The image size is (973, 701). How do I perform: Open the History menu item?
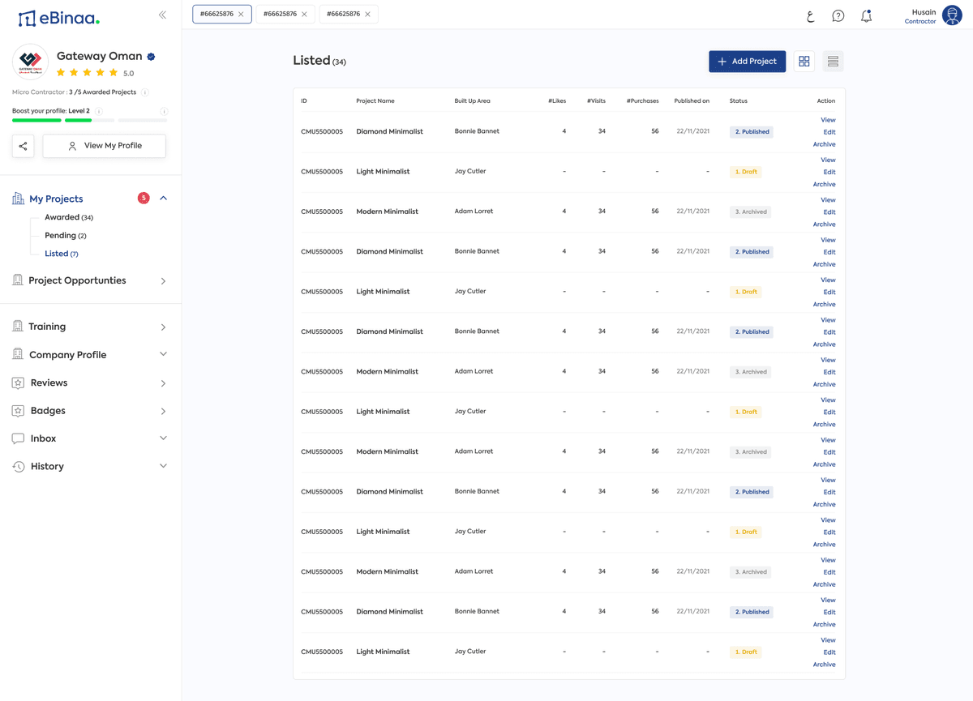pos(47,467)
